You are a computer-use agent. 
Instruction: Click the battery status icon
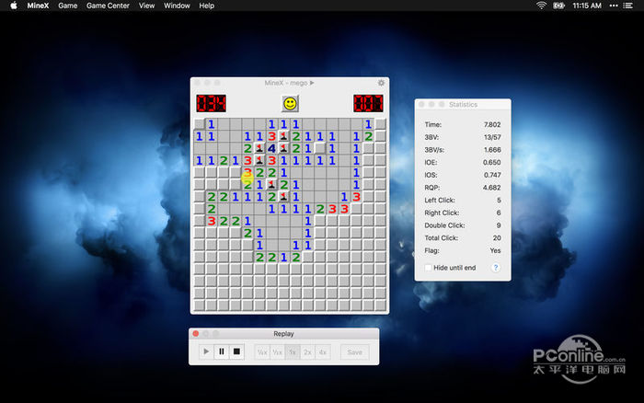(x=558, y=6)
